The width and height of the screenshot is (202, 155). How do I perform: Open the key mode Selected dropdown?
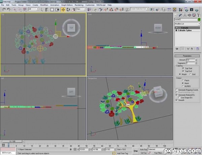pos(157,149)
